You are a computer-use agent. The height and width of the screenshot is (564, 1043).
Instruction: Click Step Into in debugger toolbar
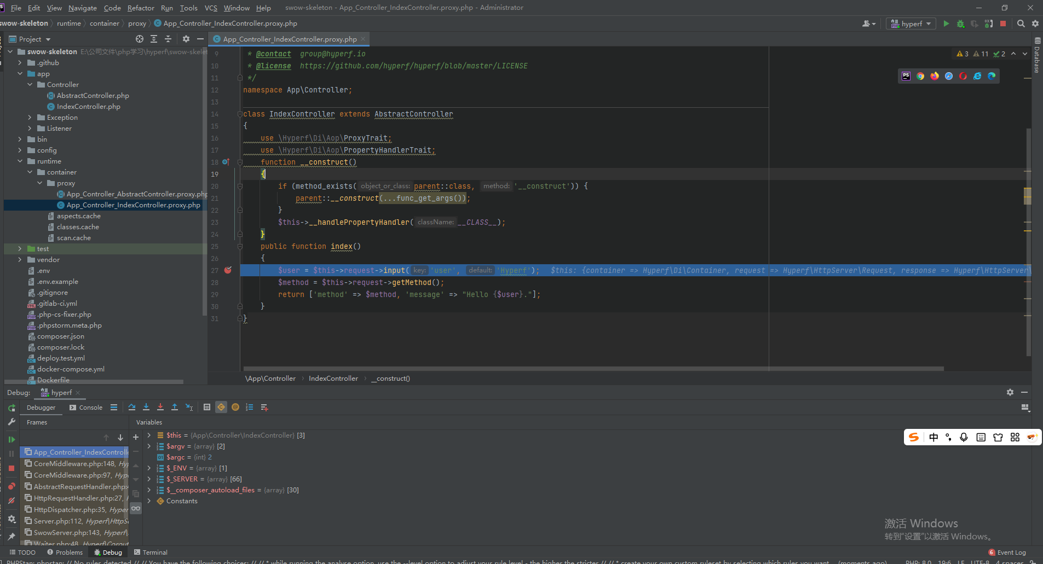click(x=146, y=407)
